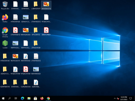Viewport: 135px width, 101px height.
Task: Select the ZTGJILHXQB folder
Action: pos(36,44)
